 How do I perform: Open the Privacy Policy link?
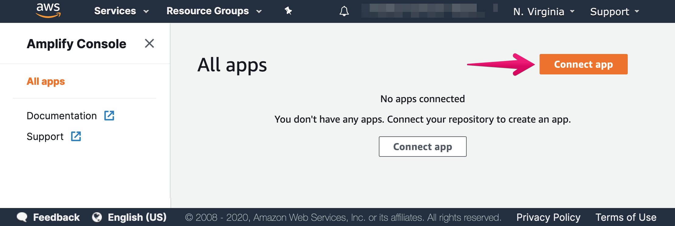[x=548, y=217]
